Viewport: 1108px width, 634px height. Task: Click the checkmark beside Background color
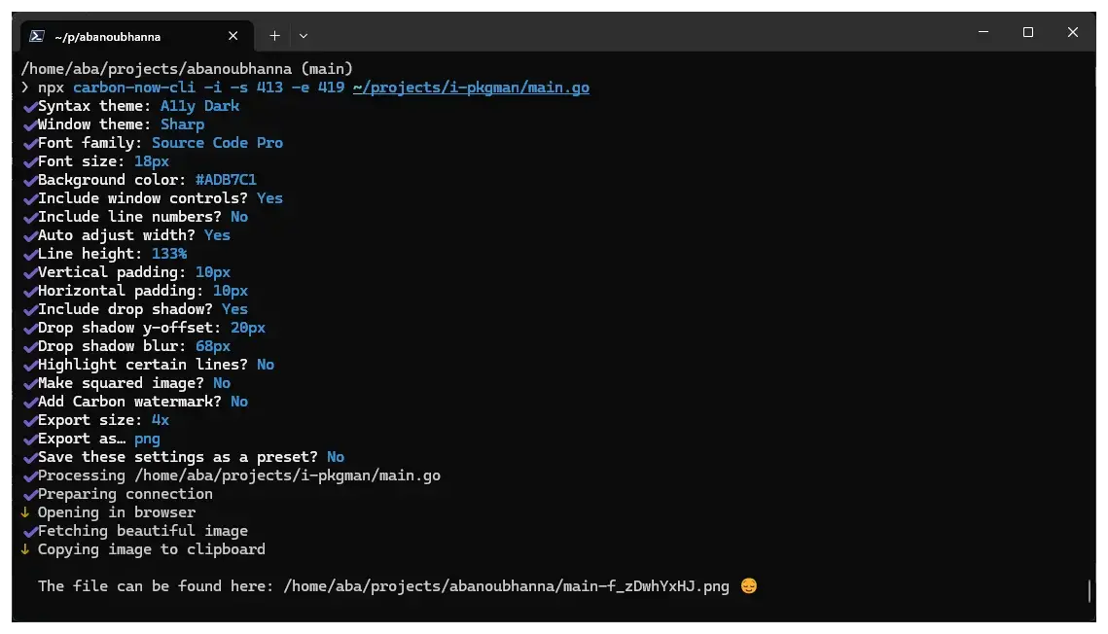pyautogui.click(x=30, y=180)
